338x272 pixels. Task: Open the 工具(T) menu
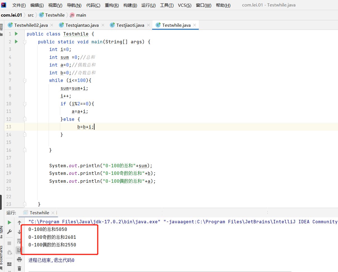[x=167, y=5]
